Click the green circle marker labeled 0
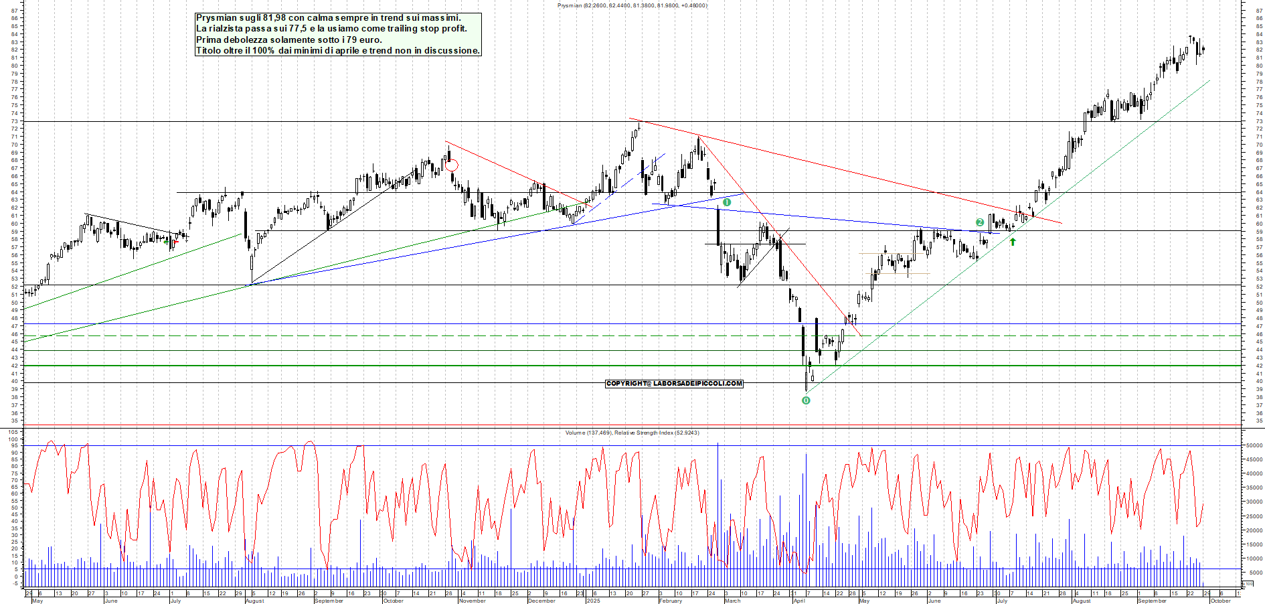The height and width of the screenshot is (604, 1265). 806,400
